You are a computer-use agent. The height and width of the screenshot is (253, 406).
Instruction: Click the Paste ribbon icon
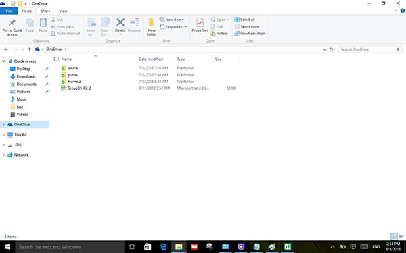tap(43, 22)
